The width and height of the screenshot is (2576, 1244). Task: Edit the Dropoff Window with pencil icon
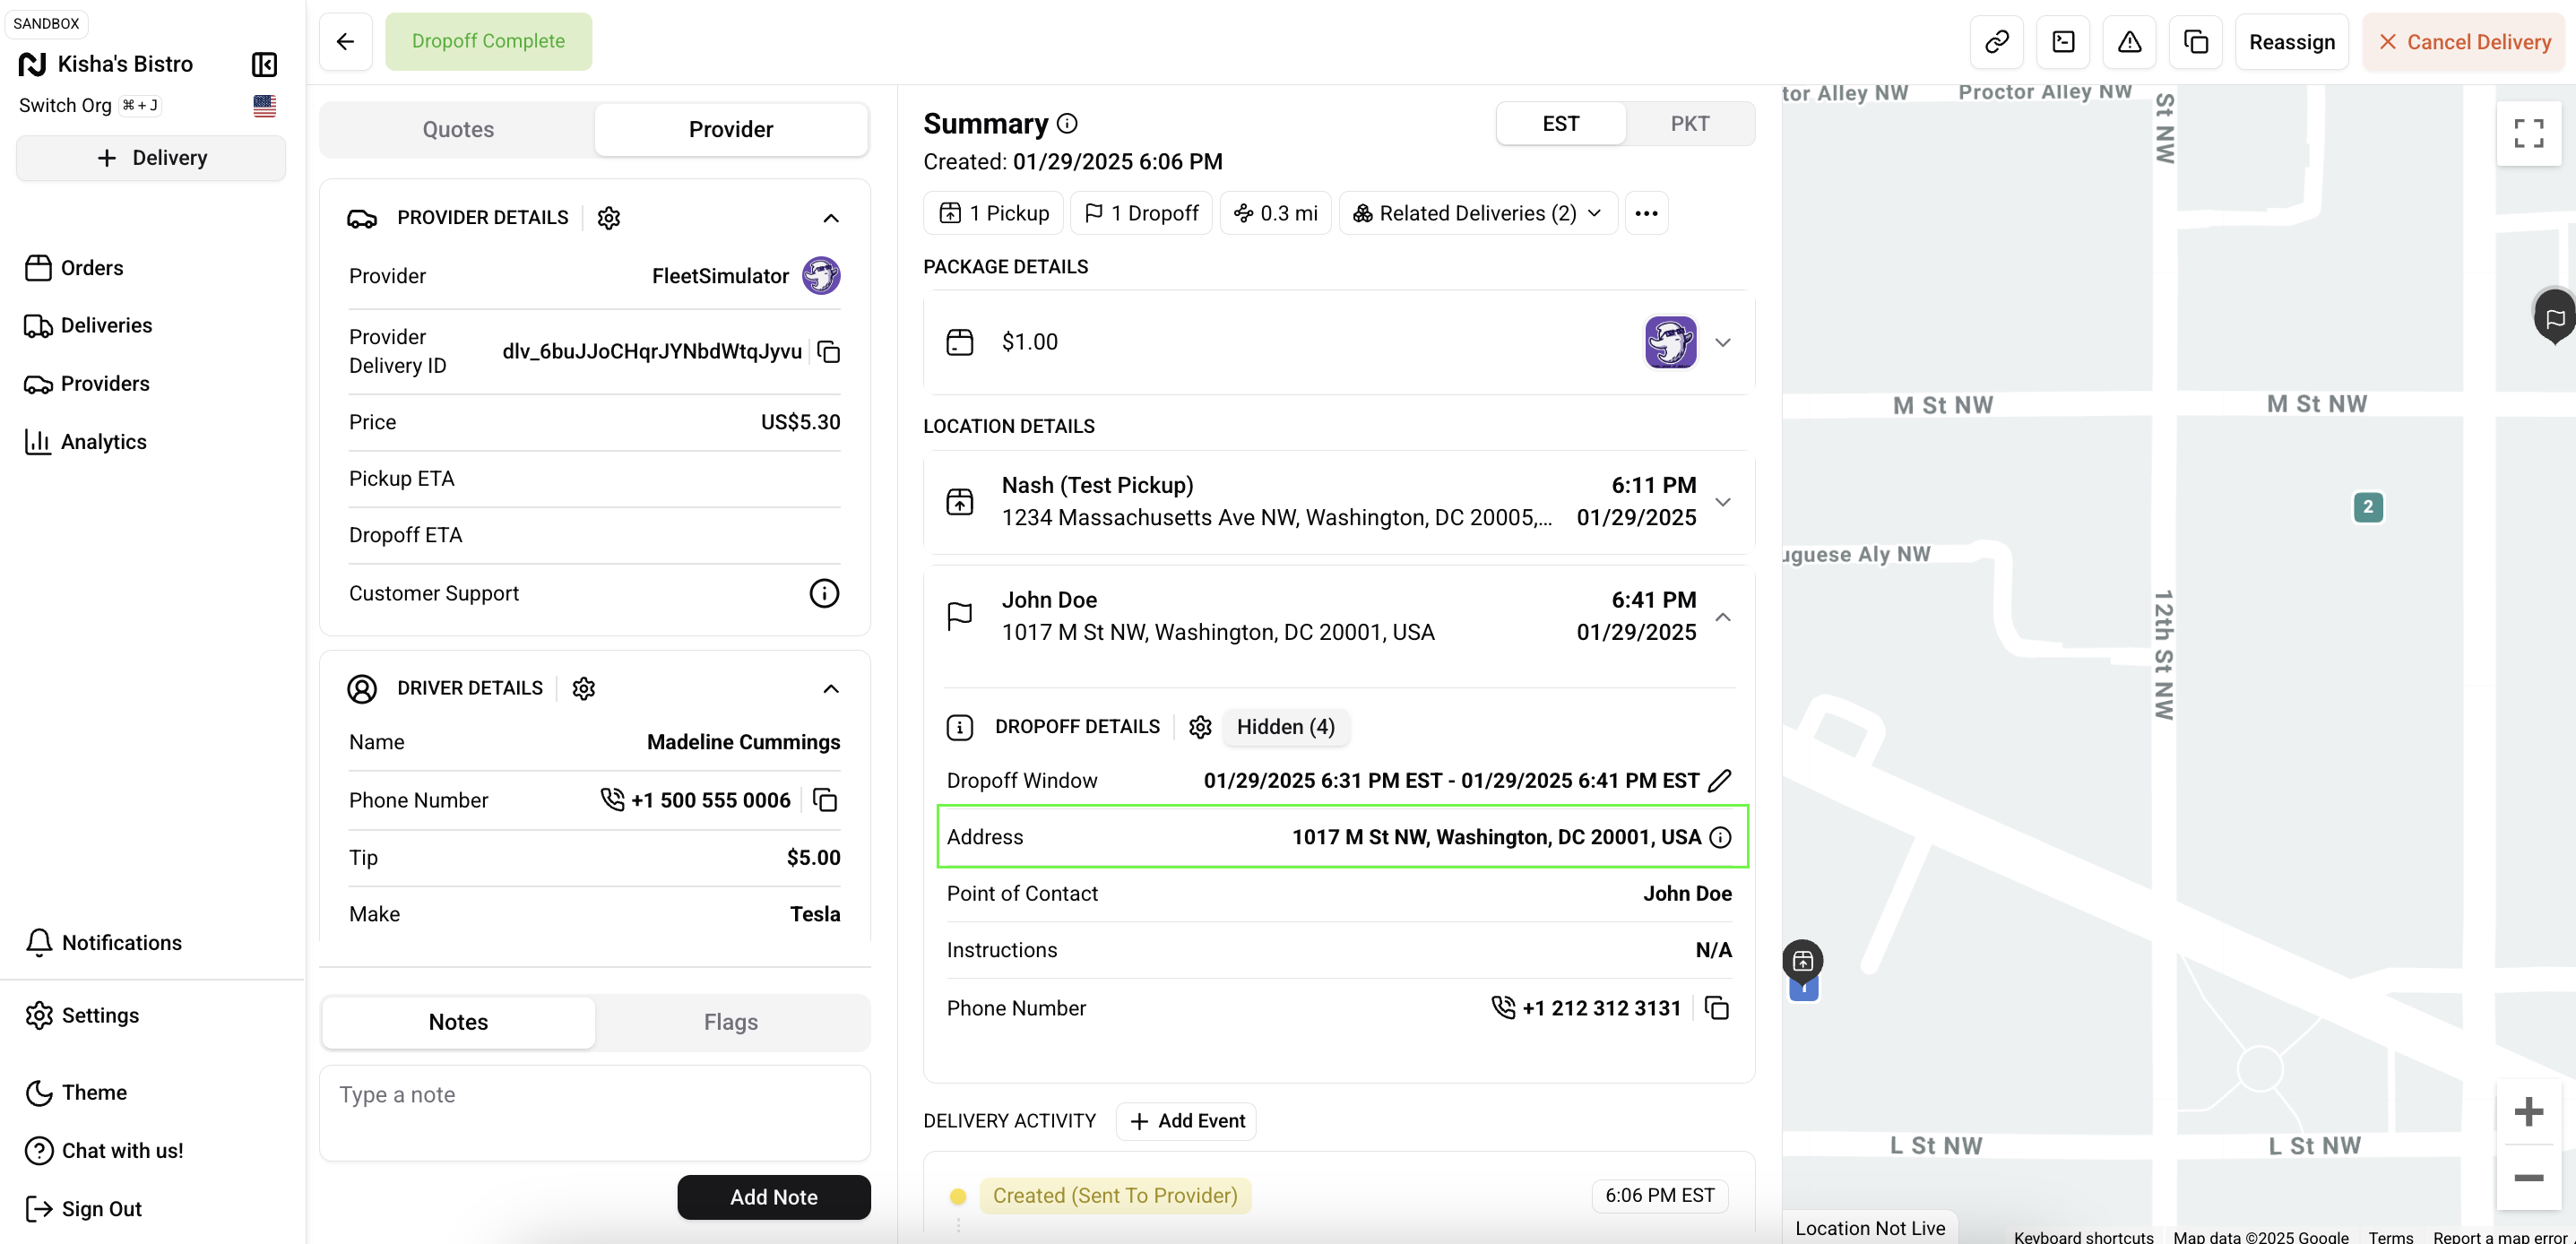(x=1719, y=781)
